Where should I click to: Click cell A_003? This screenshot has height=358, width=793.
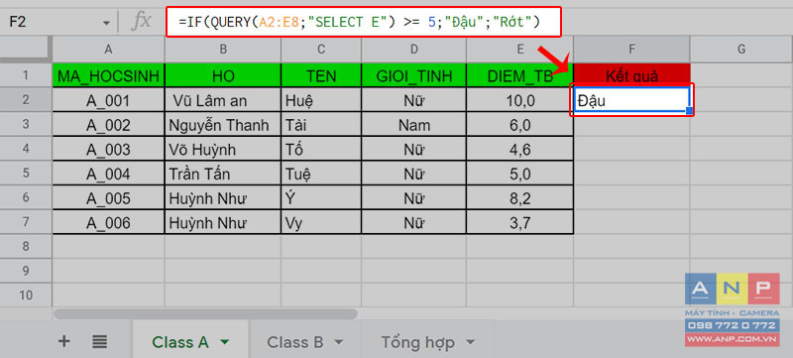[108, 149]
